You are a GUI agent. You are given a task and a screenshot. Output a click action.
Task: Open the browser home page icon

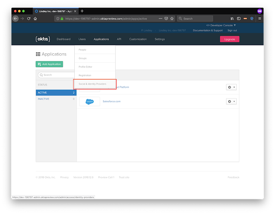(x=35, y=18)
